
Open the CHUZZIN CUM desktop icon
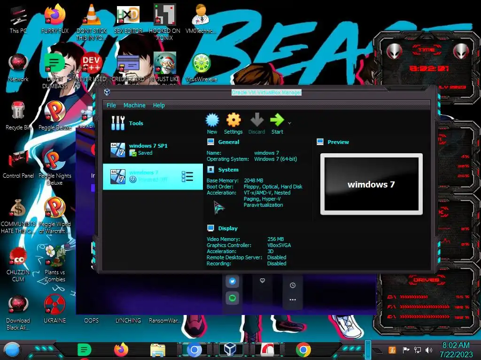pos(18,264)
